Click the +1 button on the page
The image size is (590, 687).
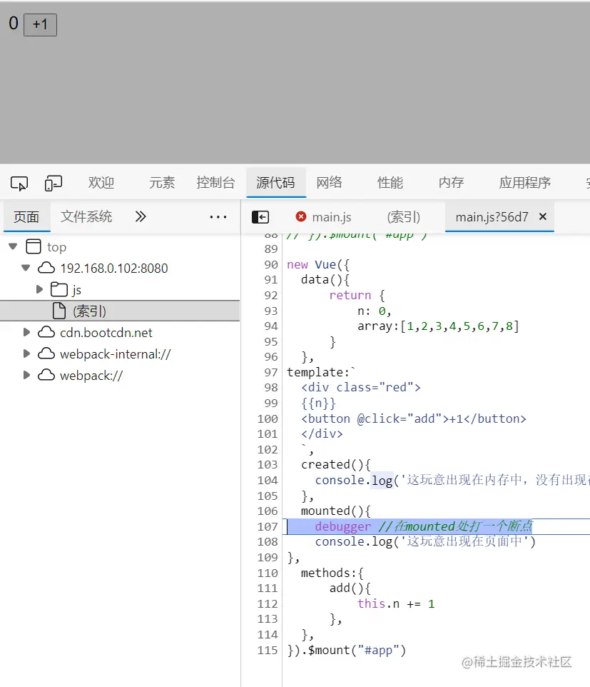click(40, 24)
